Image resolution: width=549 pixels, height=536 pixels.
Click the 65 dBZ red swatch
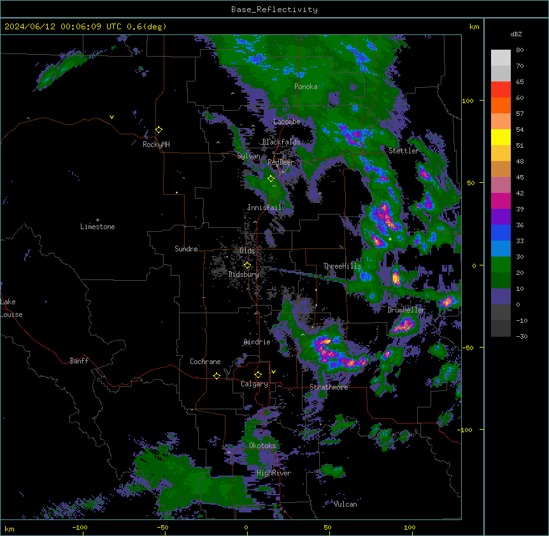[x=501, y=89]
